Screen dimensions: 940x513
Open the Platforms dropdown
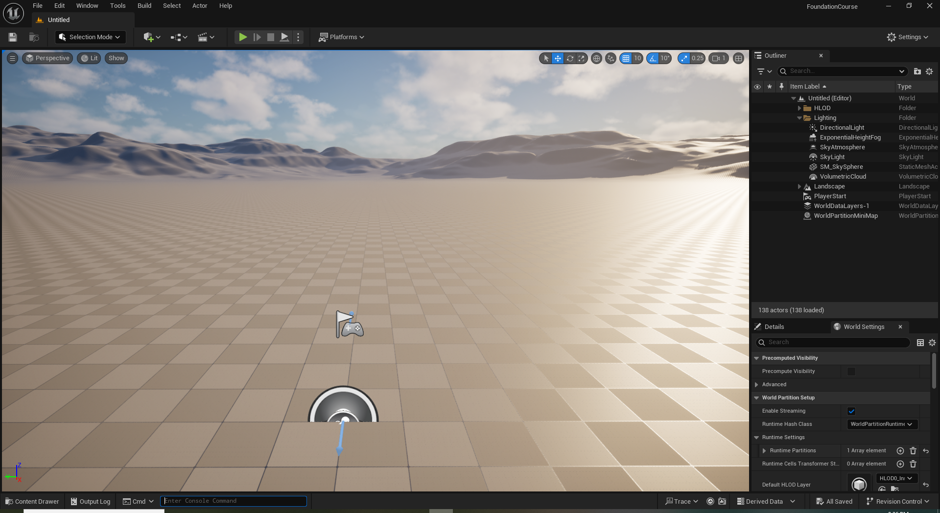coord(341,37)
